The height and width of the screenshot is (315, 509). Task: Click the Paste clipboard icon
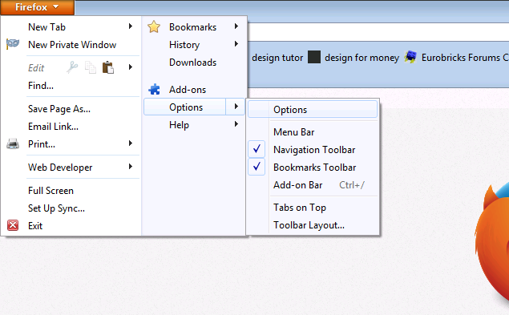108,67
